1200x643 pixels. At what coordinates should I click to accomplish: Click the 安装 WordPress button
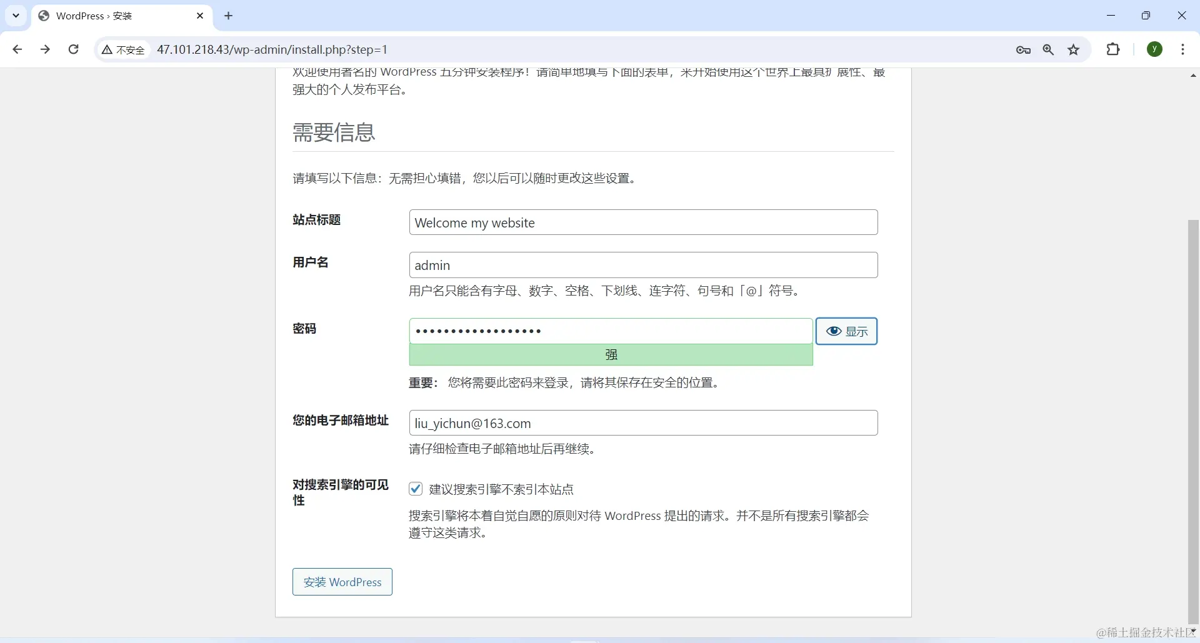[342, 582]
